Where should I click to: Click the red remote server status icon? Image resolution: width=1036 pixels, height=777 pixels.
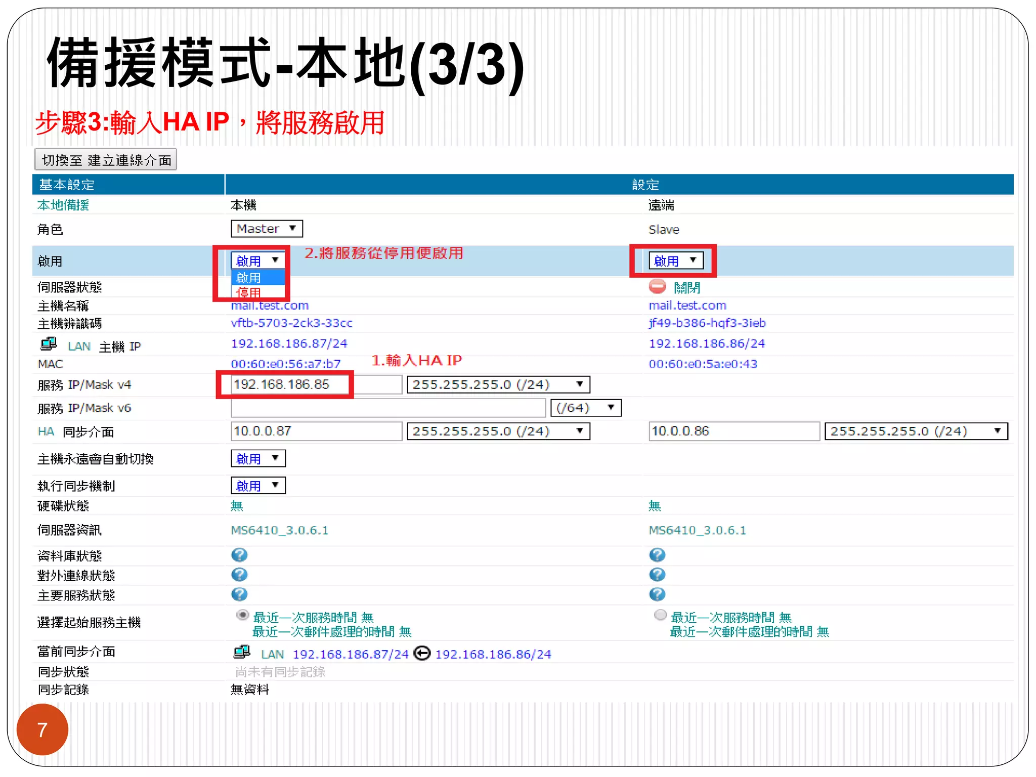(657, 287)
